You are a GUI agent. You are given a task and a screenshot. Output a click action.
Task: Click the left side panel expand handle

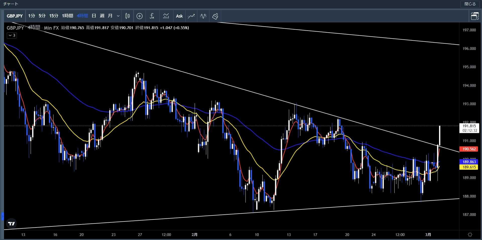click(3, 216)
